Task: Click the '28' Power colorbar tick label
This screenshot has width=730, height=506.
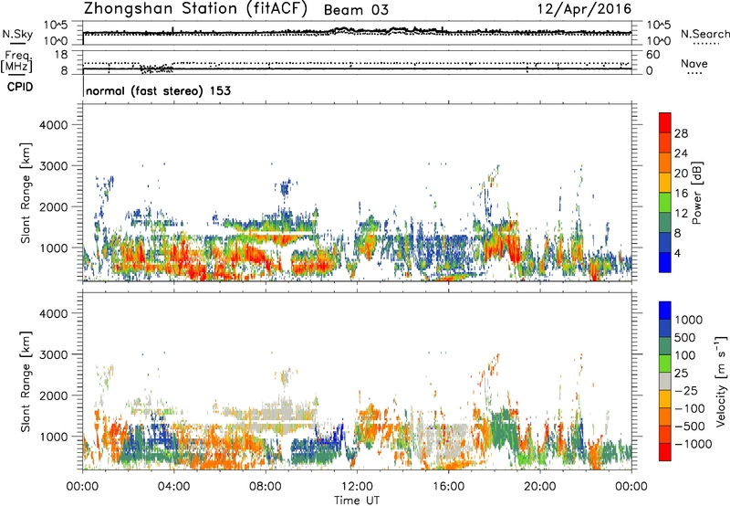Action: point(681,133)
